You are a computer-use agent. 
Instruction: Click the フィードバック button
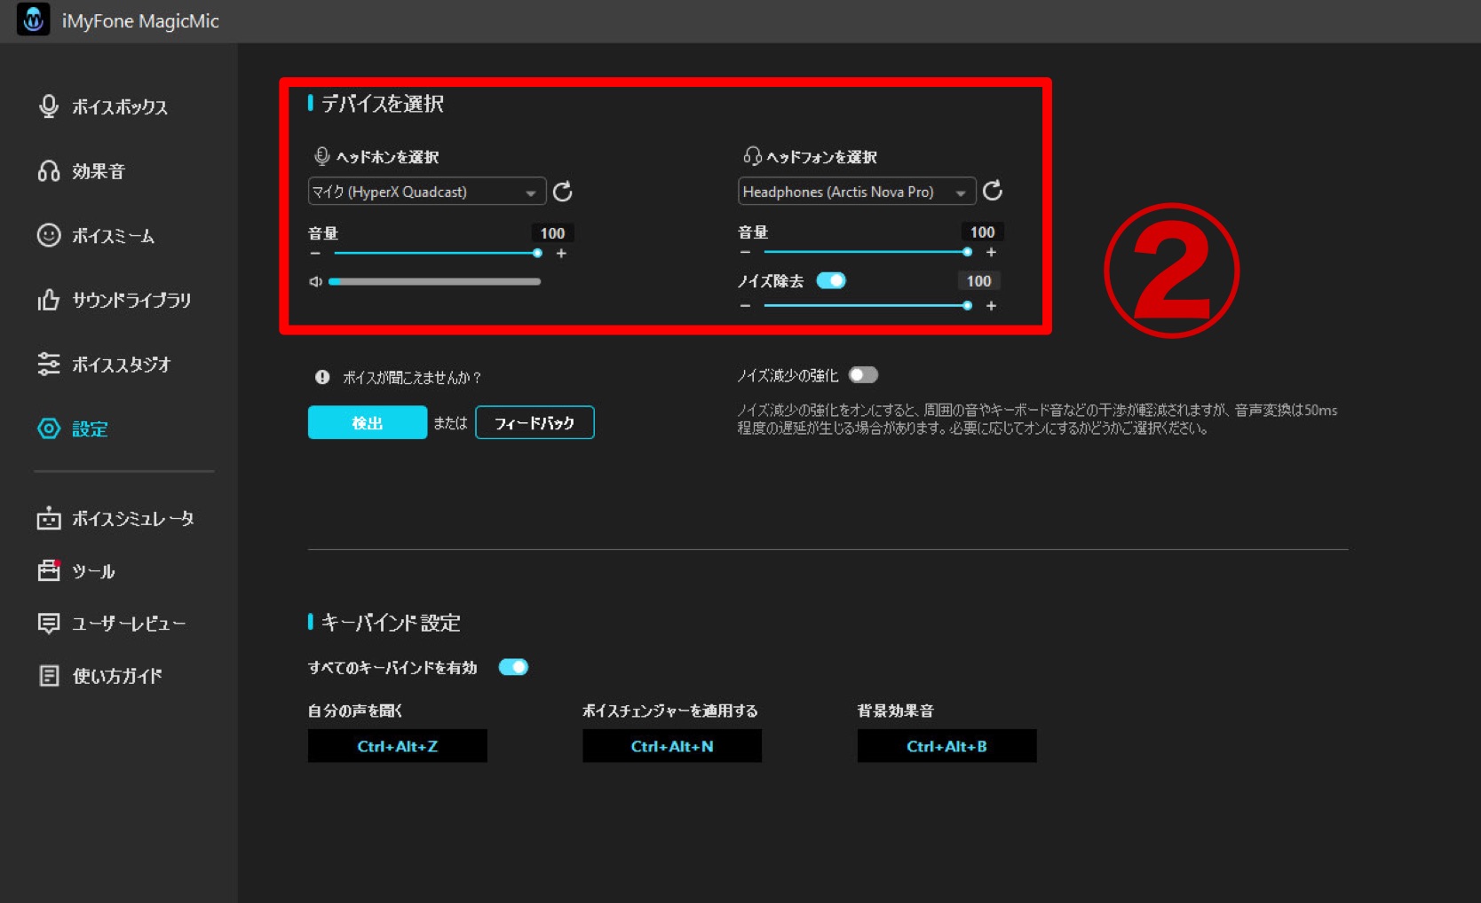pos(535,422)
